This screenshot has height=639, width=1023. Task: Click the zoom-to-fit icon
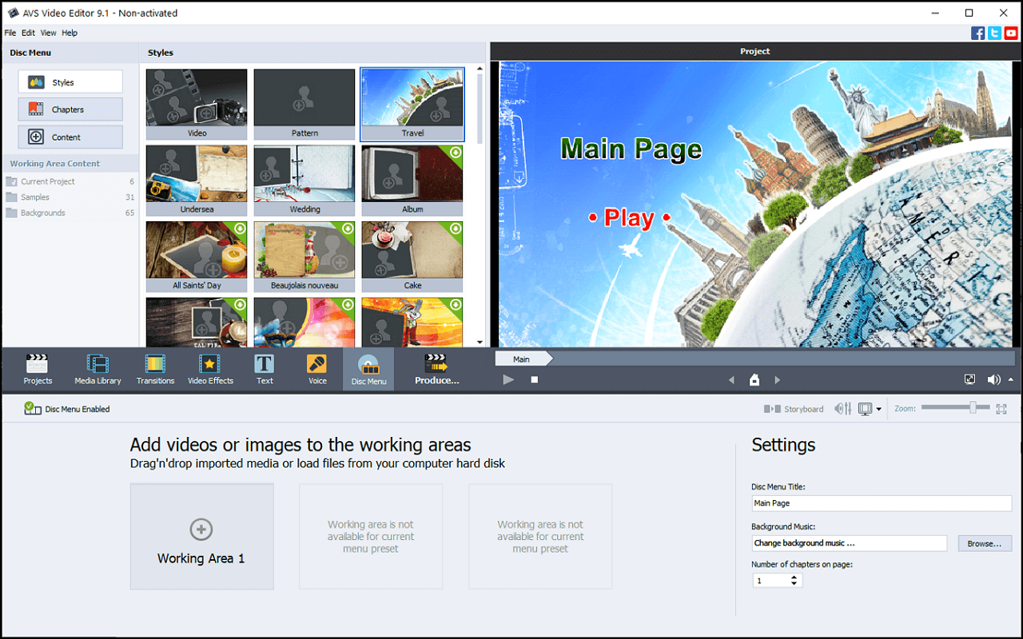tap(1001, 409)
